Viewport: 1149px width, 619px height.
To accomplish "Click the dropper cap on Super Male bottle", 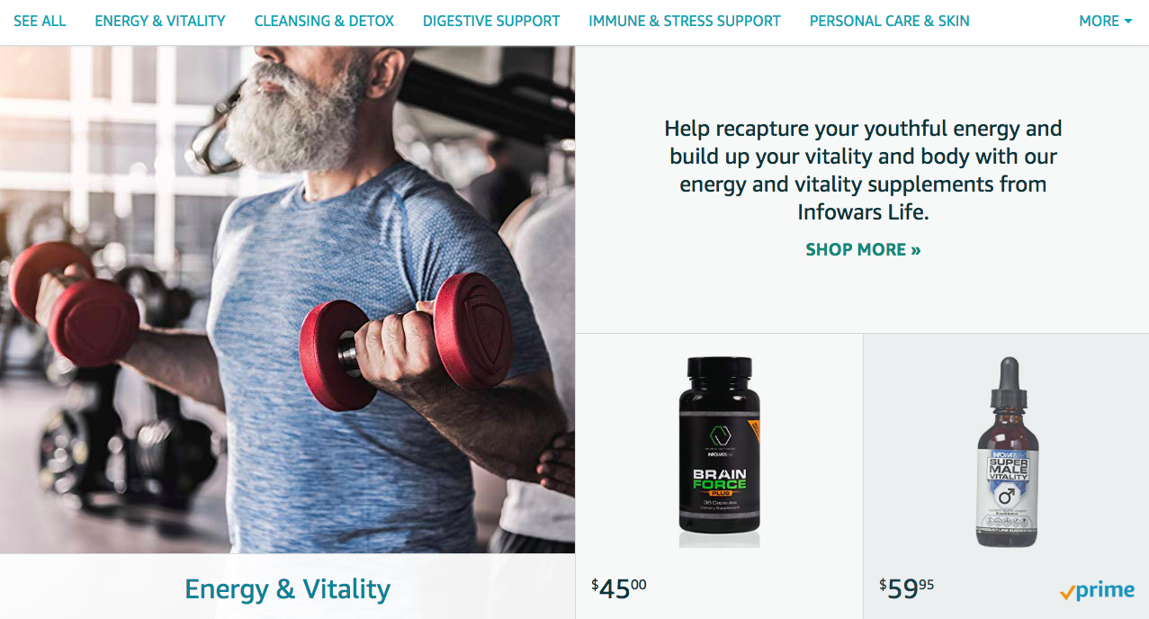I will (1007, 383).
